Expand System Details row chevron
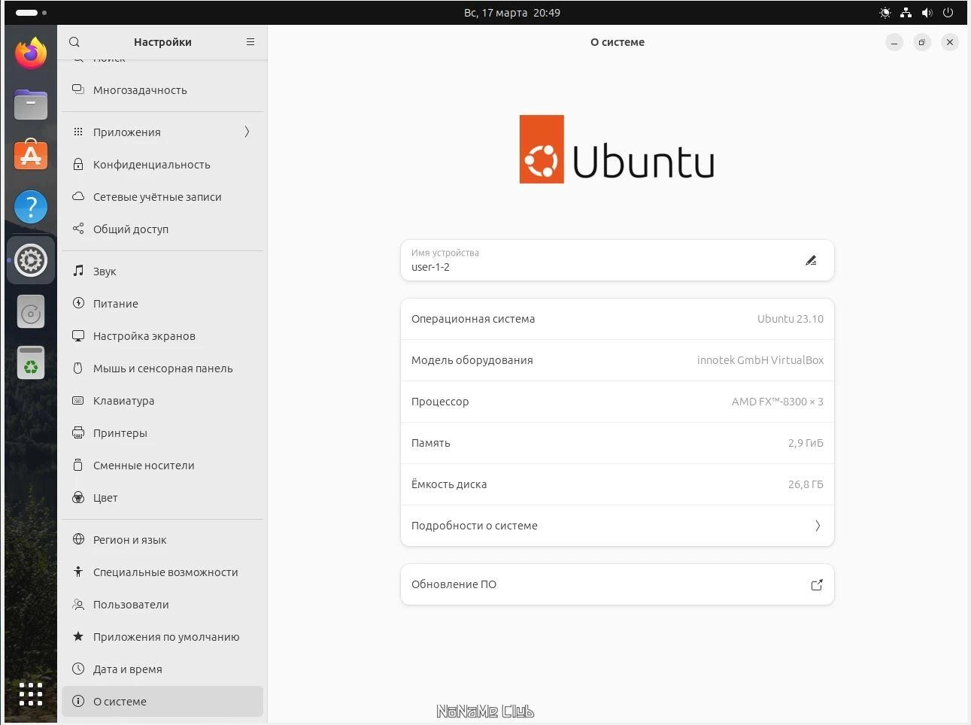This screenshot has width=971, height=725. (x=818, y=526)
